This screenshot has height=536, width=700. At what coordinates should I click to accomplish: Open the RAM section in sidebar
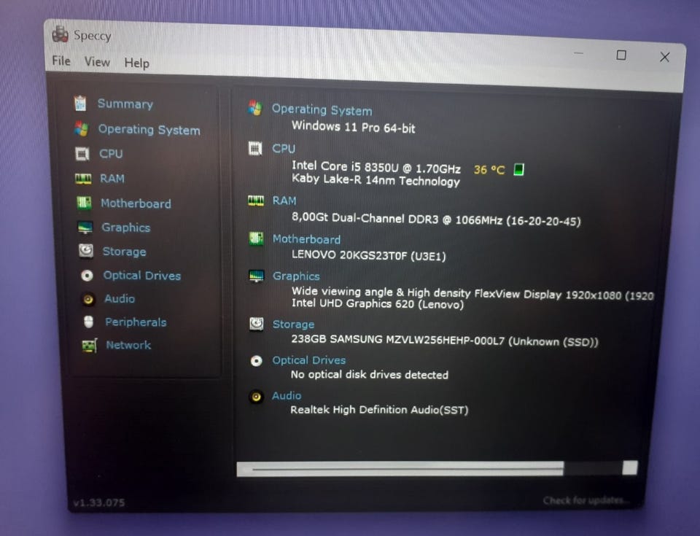click(x=112, y=179)
